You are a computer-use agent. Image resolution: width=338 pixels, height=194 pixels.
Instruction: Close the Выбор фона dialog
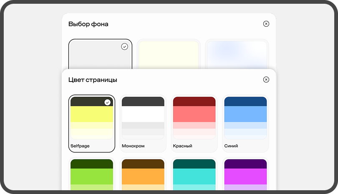[x=266, y=24]
